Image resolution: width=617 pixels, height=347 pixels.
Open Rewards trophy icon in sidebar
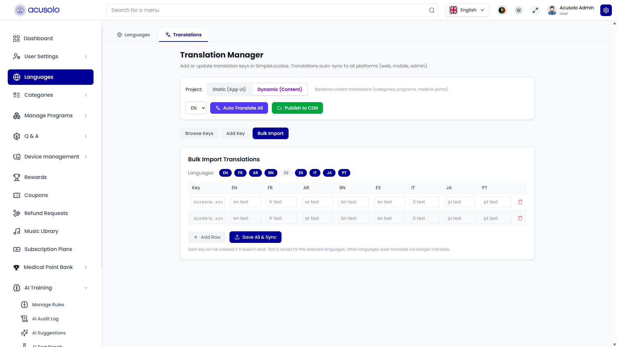(x=17, y=177)
